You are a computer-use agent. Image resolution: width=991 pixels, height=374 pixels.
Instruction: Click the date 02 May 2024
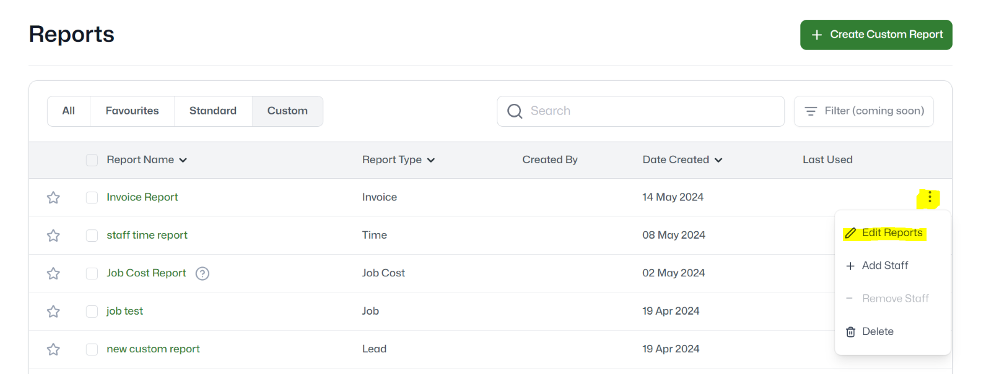674,273
